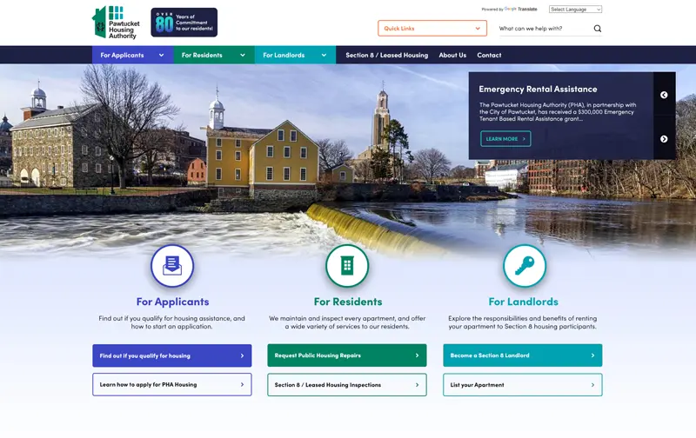
Task: Click 'Request Public Housing Repairs'
Action: click(346, 355)
